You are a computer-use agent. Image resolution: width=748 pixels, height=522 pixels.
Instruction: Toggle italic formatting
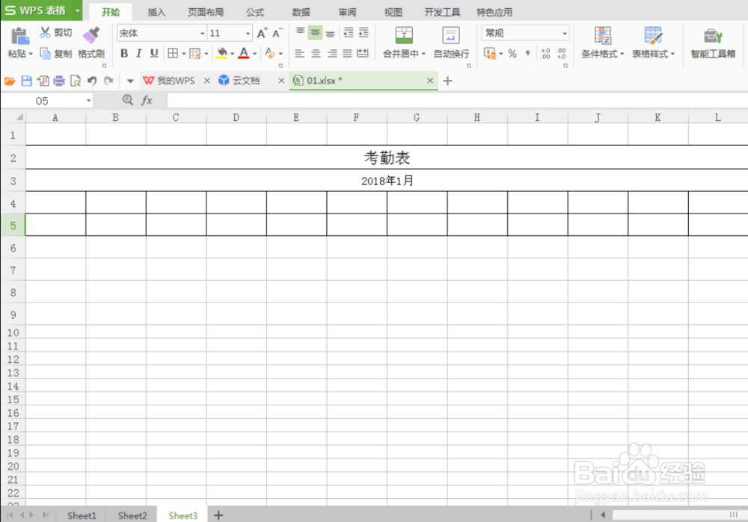139,55
